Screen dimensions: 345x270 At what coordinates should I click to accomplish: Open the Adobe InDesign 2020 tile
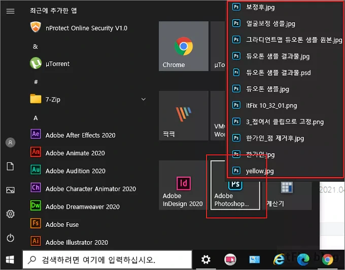coord(184,185)
